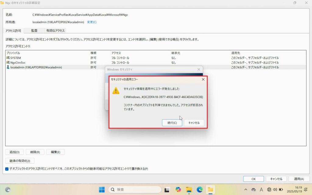Click the error path text with GUID
312x195 pixels.
pos(163,97)
